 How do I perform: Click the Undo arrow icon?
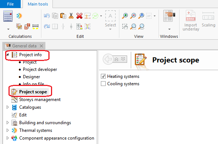tap(47, 16)
